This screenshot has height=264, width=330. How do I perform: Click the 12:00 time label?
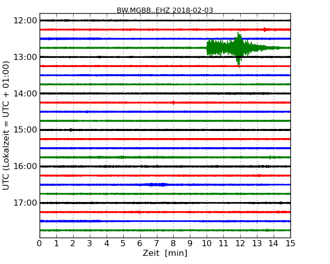pos(25,21)
